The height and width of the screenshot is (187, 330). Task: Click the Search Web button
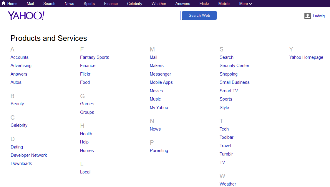tap(199, 16)
